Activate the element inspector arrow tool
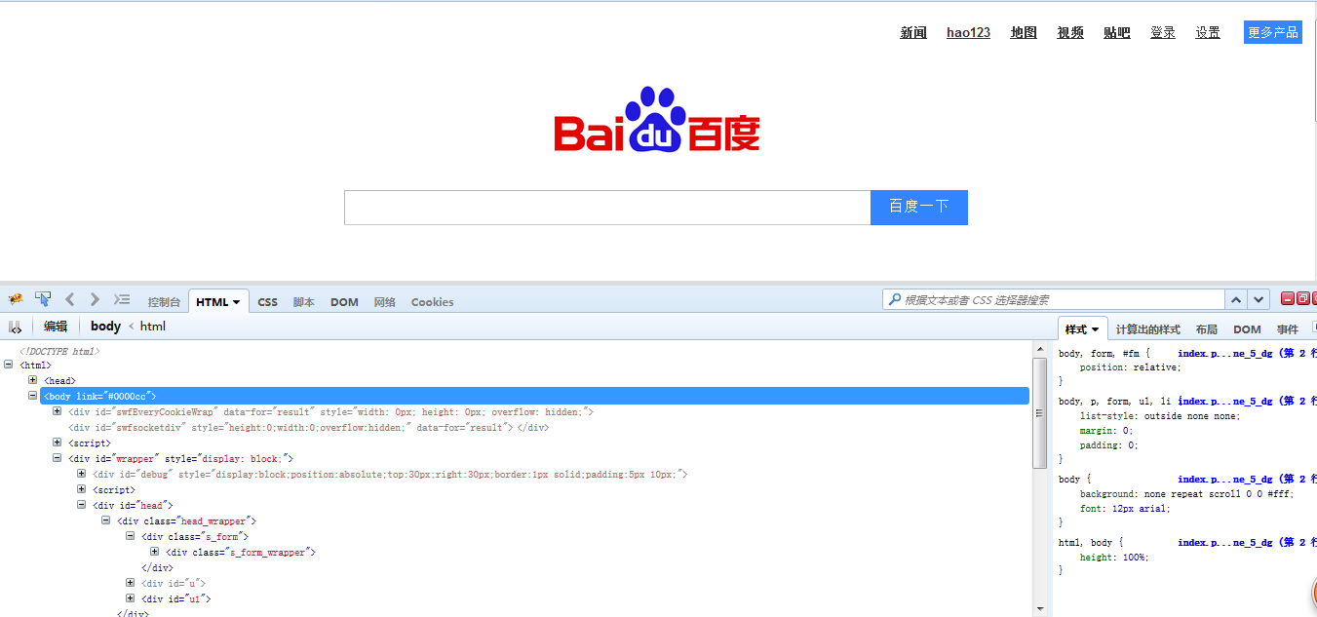1317x617 pixels. click(x=43, y=299)
